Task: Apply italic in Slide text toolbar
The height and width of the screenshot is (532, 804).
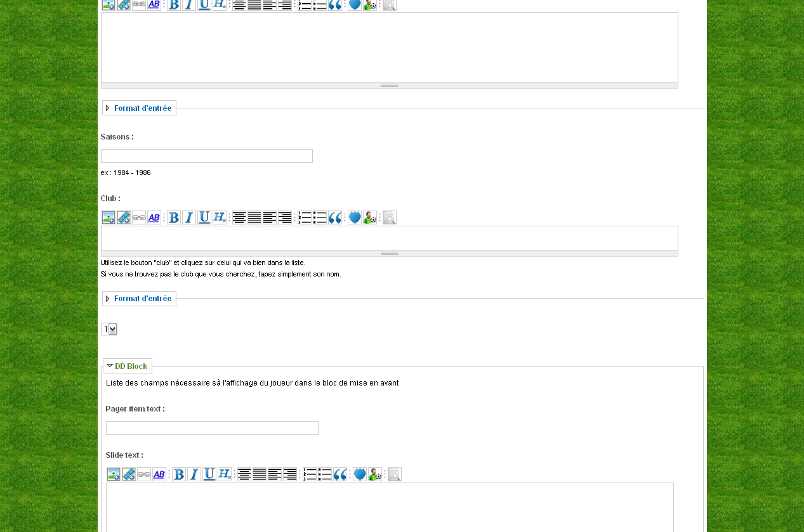Action: pos(194,474)
